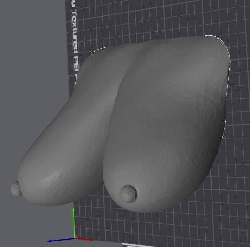The image size is (250, 247).
Task: Click the Textured PEI plate label
Action: point(75,40)
